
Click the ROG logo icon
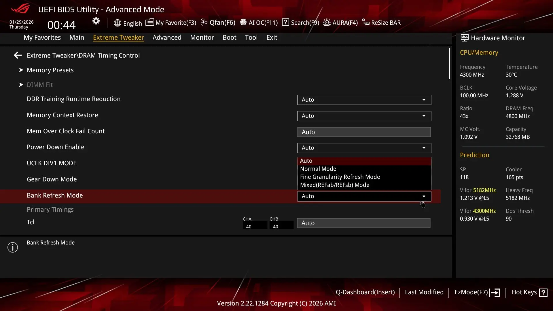pyautogui.click(x=20, y=9)
